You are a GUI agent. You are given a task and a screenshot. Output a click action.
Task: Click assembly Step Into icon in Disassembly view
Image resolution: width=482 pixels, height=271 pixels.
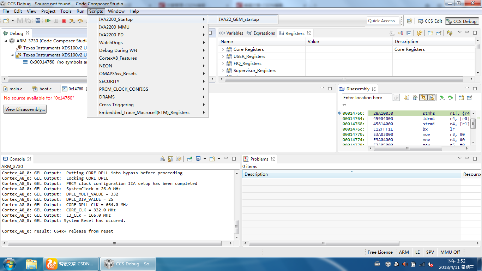tap(441, 97)
